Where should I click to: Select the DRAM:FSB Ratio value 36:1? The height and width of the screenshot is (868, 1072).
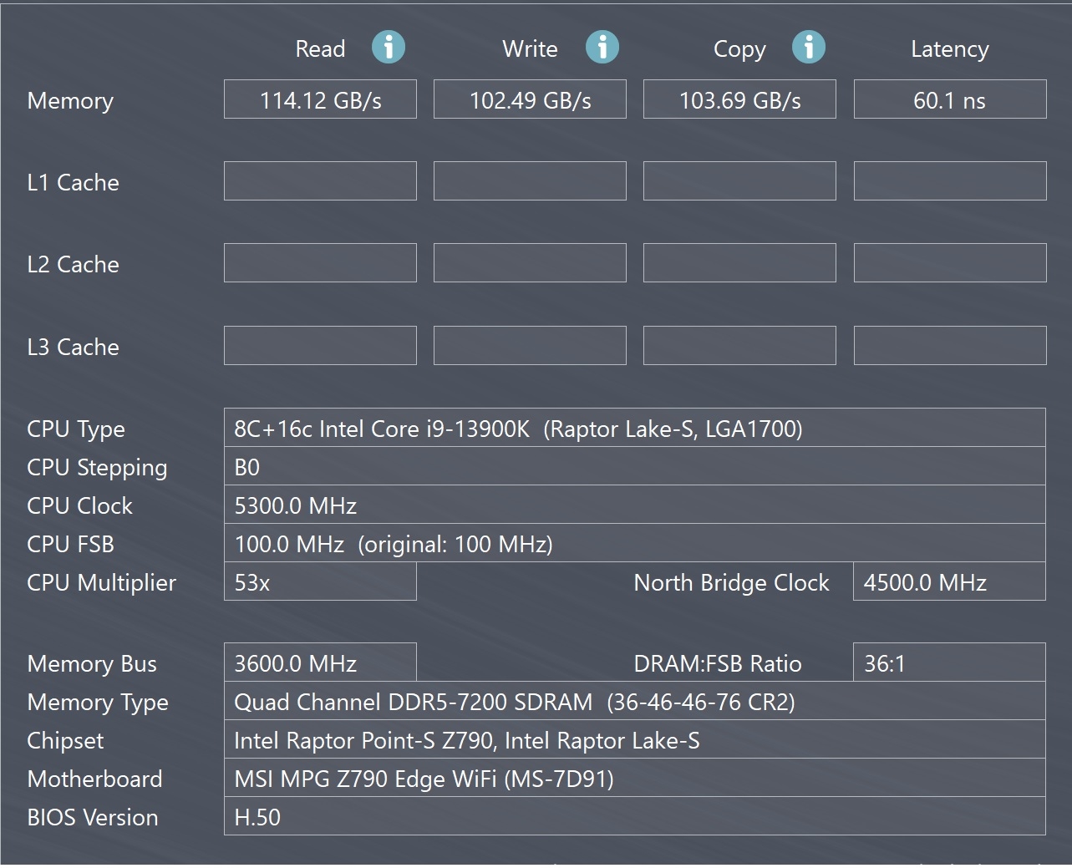point(949,662)
